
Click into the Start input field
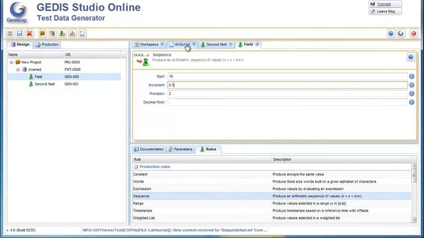tap(288, 77)
